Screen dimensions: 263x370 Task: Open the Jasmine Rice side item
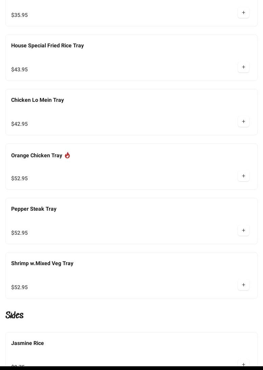click(x=27, y=343)
